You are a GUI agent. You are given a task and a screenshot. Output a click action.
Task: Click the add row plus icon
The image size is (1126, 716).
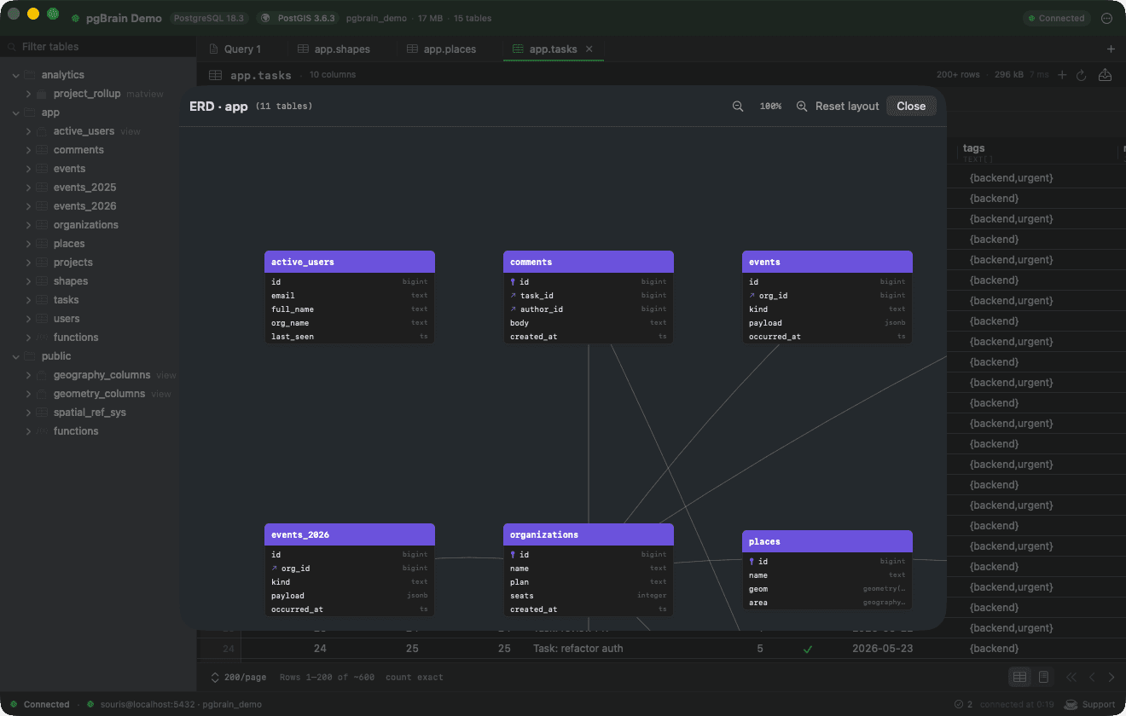[1062, 75]
